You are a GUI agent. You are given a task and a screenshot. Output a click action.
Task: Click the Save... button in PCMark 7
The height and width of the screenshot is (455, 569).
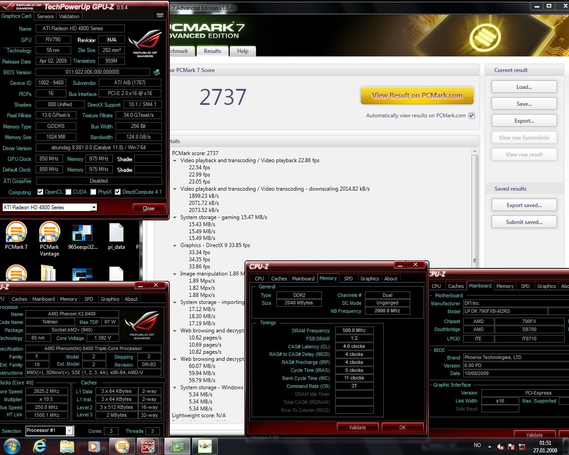click(x=524, y=104)
